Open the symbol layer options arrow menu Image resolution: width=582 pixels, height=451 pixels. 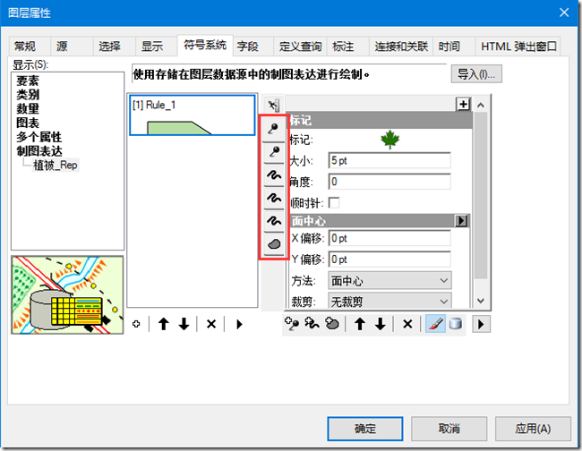[481, 324]
